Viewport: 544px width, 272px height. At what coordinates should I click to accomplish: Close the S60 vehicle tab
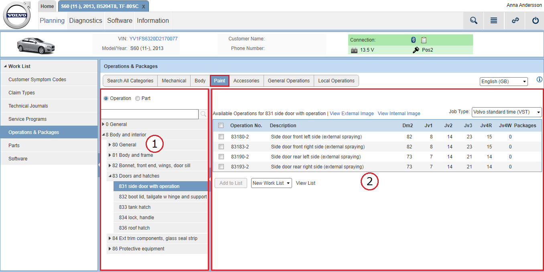(x=144, y=6)
